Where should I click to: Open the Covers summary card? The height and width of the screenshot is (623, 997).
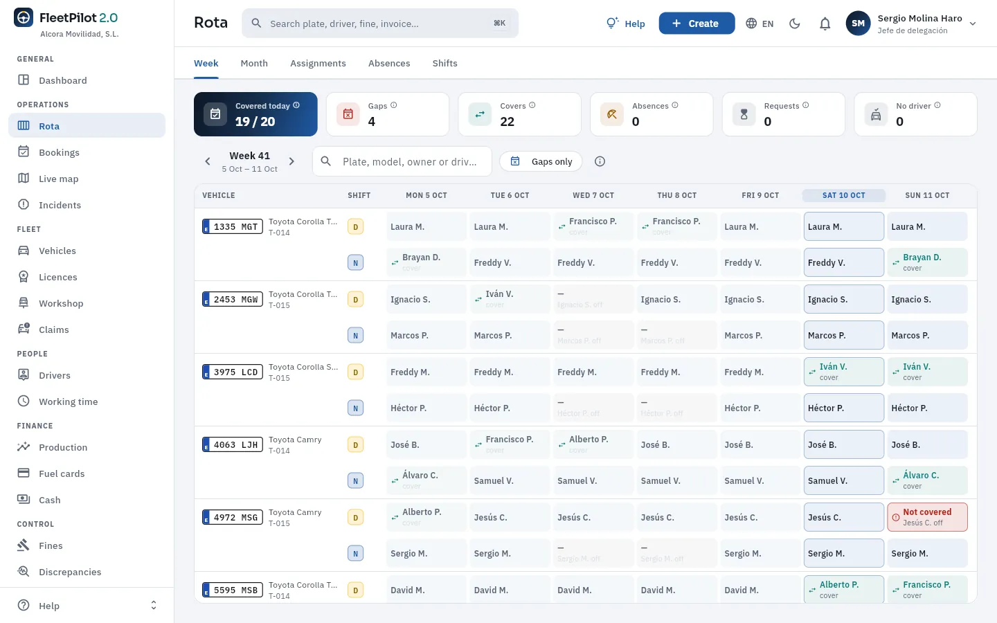click(519, 114)
